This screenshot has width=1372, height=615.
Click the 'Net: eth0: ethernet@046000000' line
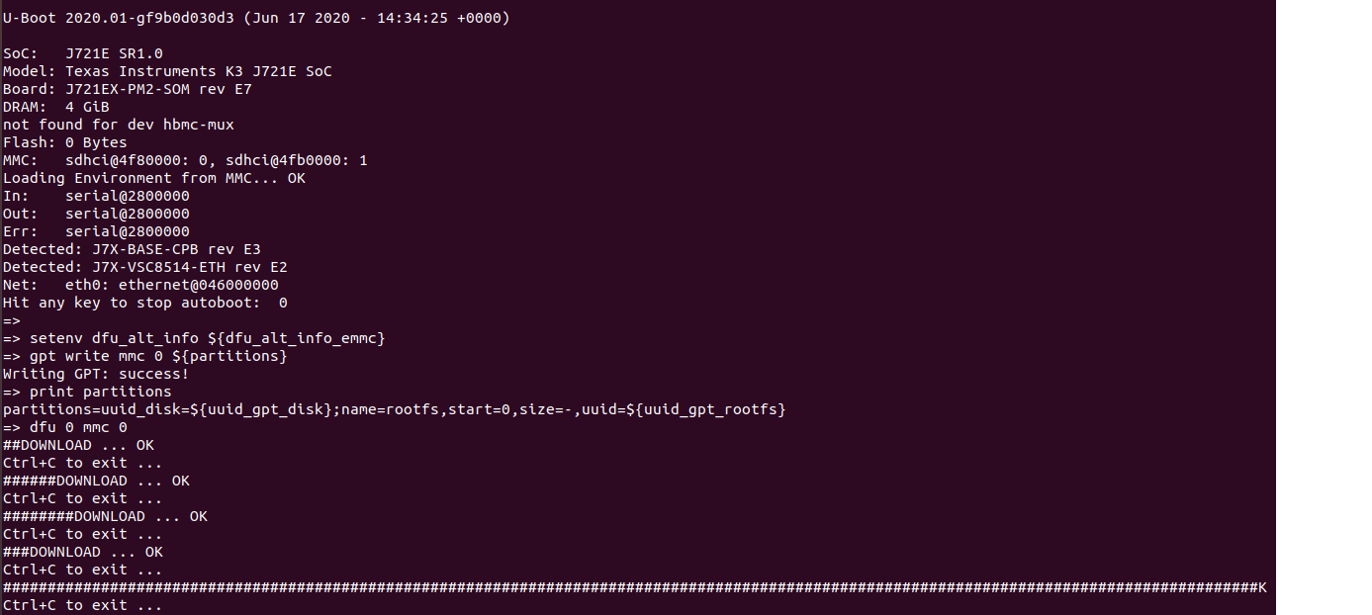tap(140, 285)
